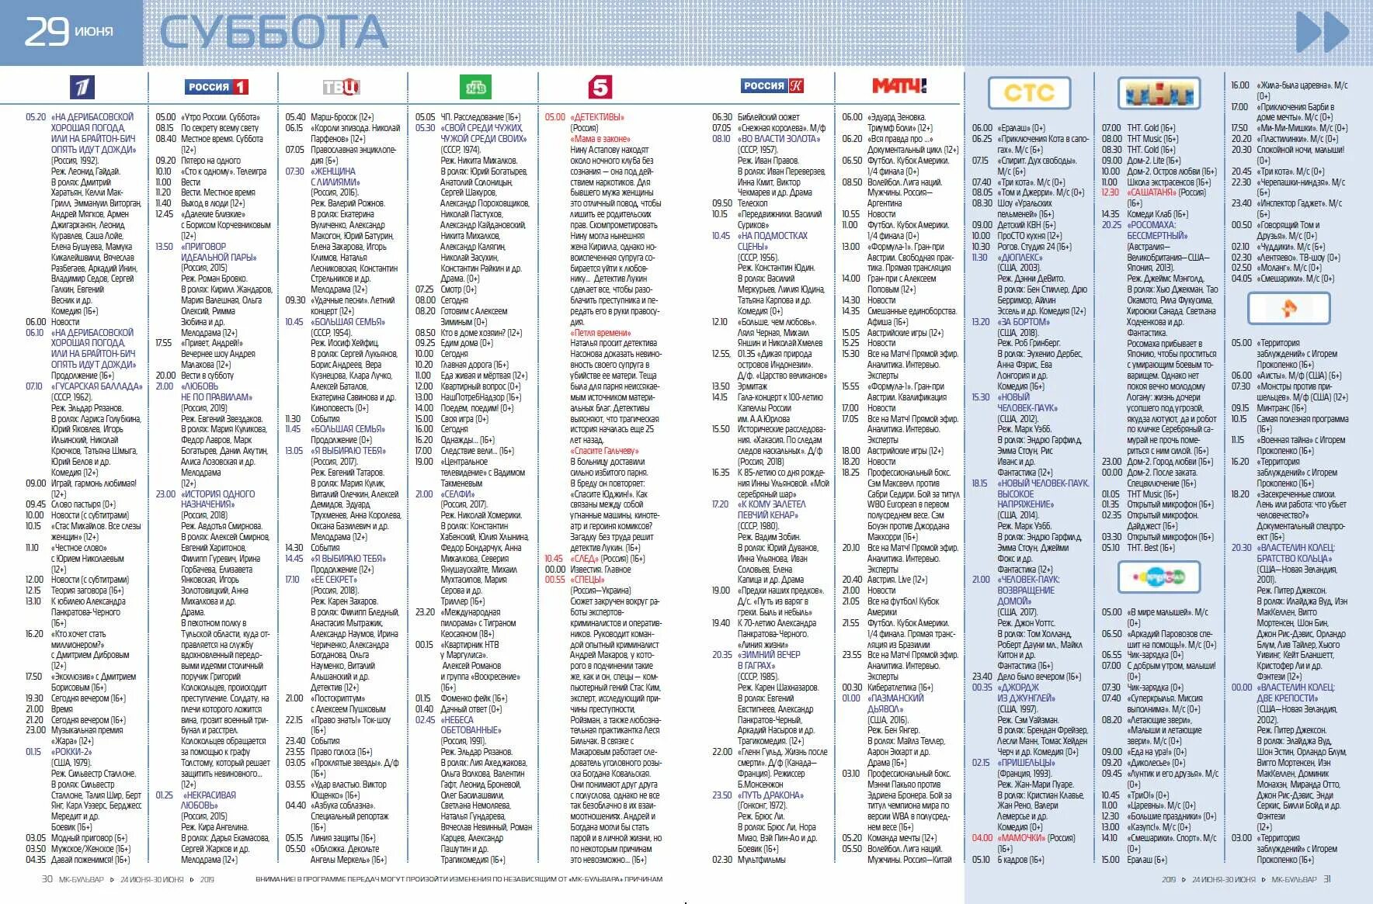The image size is (1373, 904).
Task: Click «Эдуард Зеновка. Триумф боли» at 06.00
Action: click(x=900, y=123)
